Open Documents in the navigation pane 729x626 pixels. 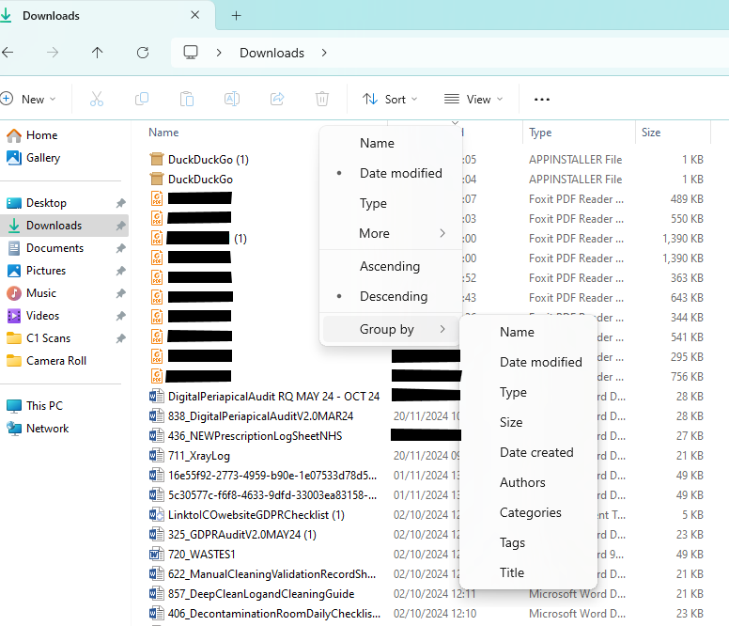tap(64, 248)
